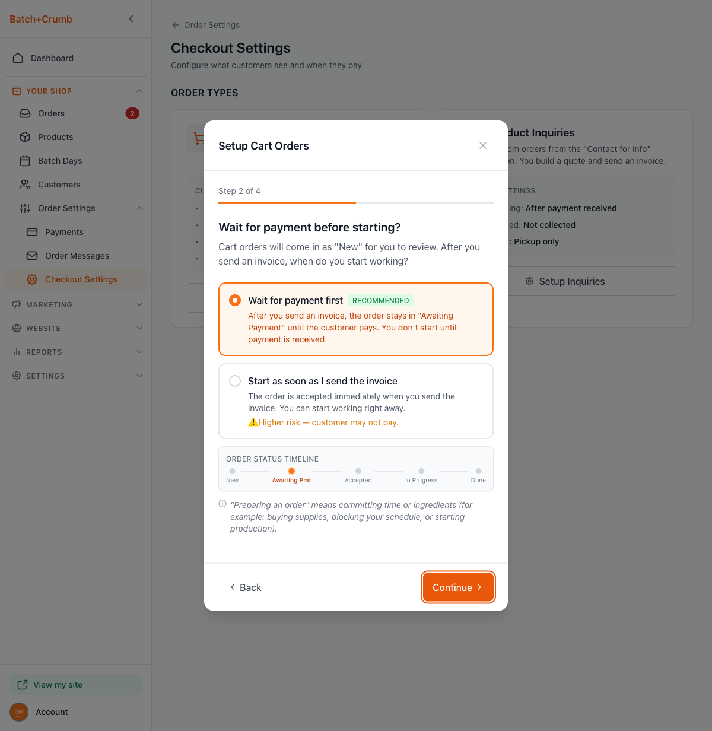The width and height of the screenshot is (712, 731).
Task: Click the Orders inbox icon
Action: click(x=25, y=113)
